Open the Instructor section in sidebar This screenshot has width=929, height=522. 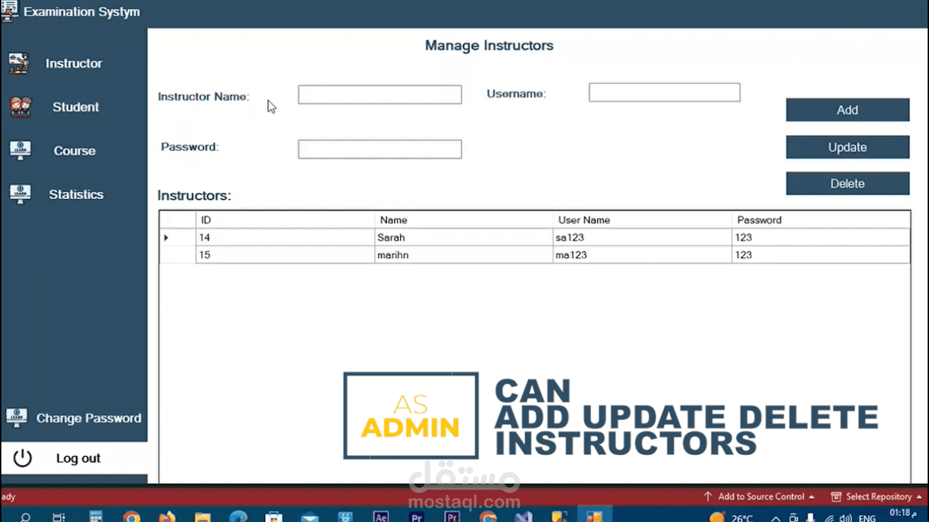pyautogui.click(x=73, y=63)
